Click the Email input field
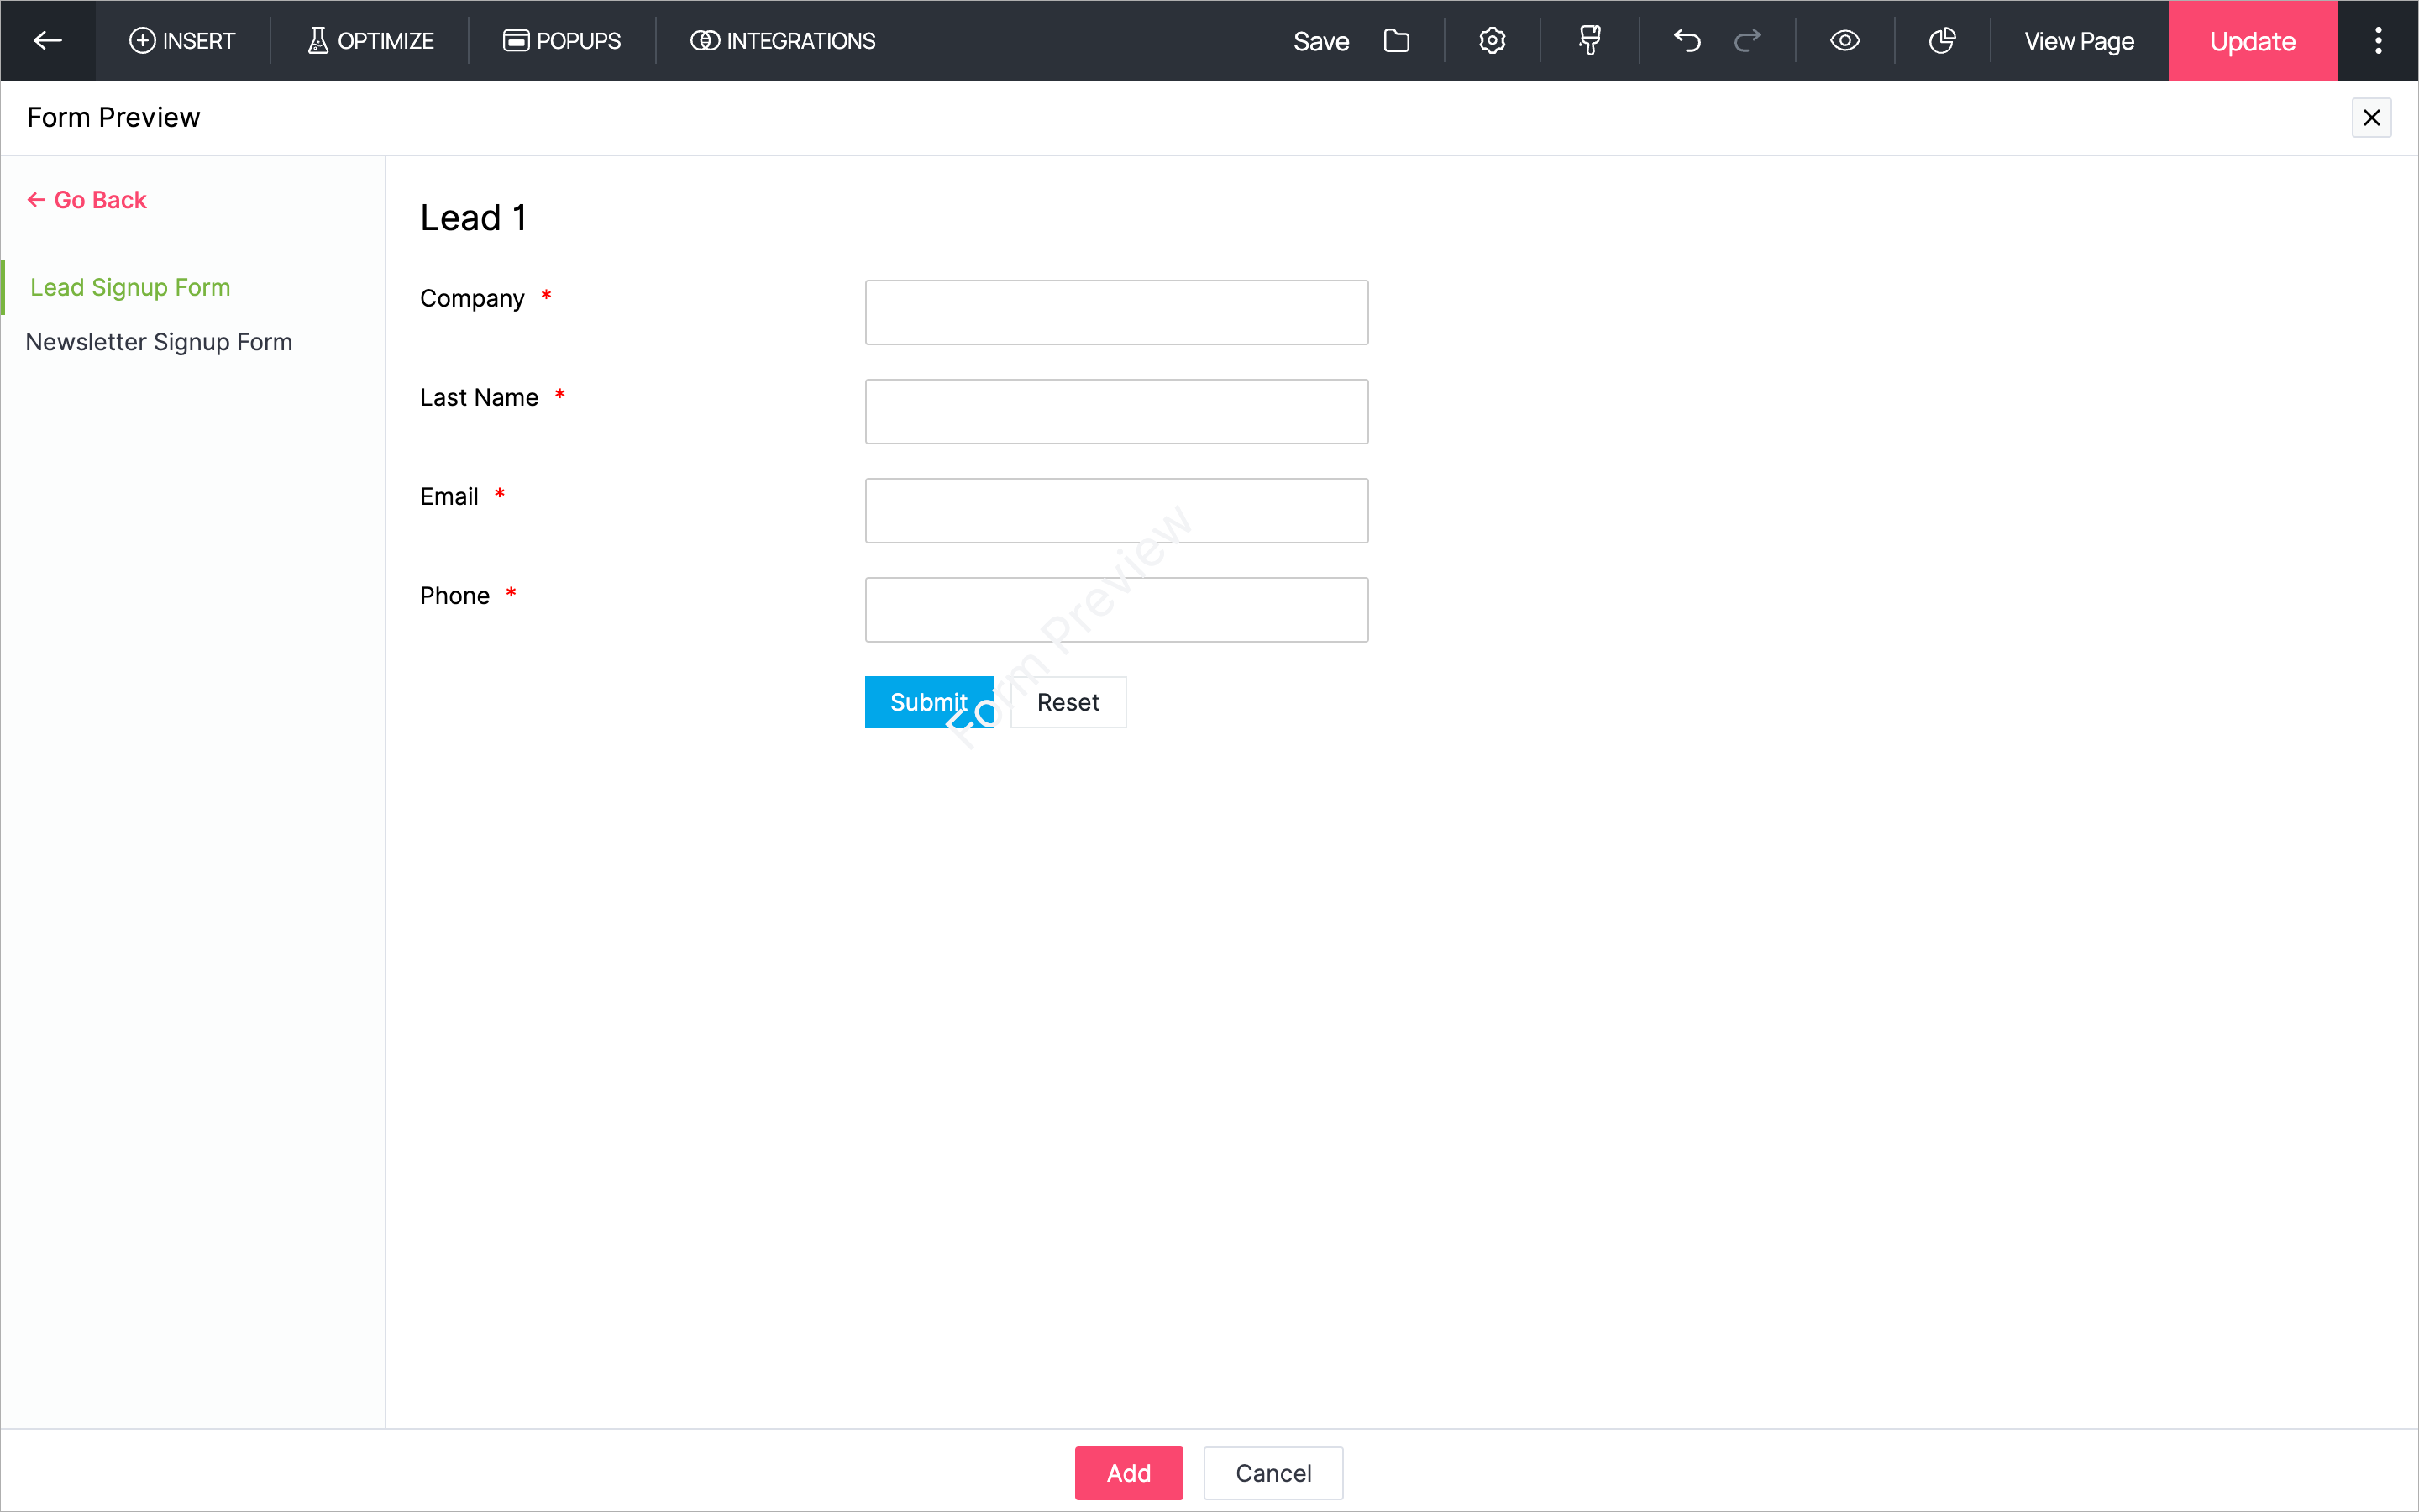 click(1115, 510)
